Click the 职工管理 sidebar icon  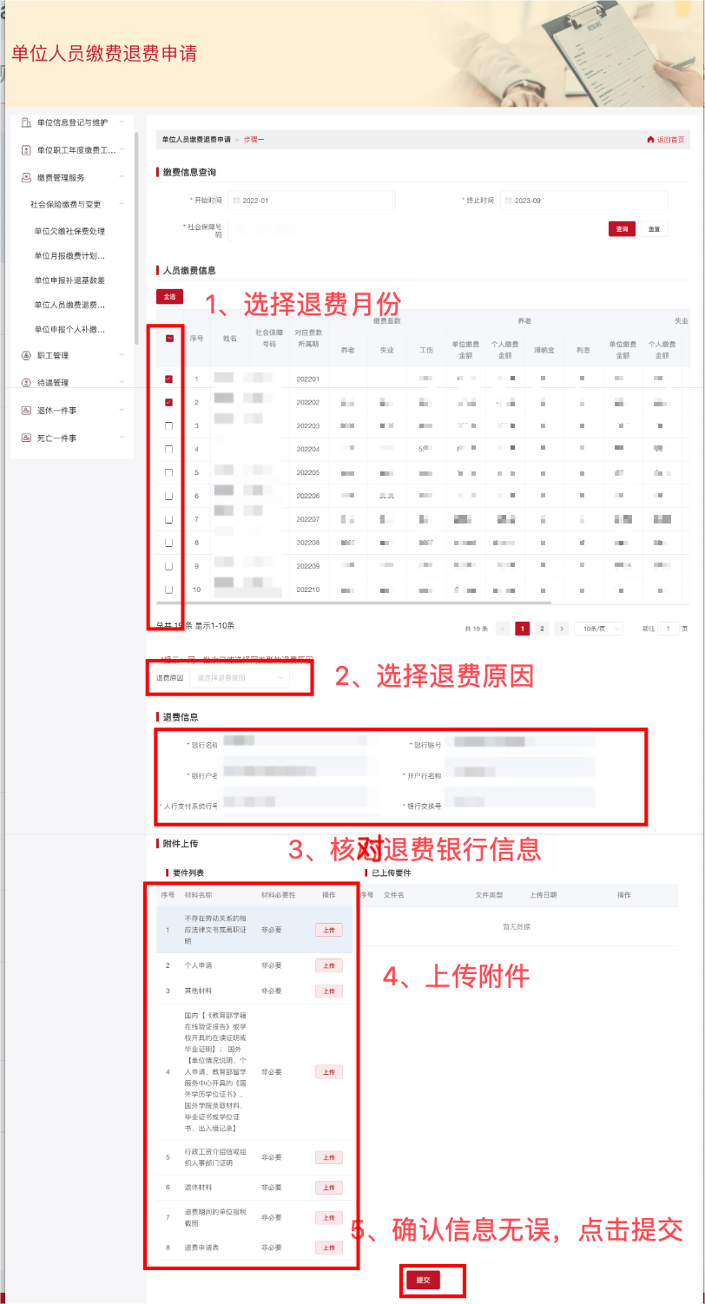pos(26,355)
